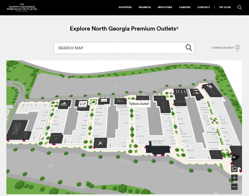Click the Download Map link

click(223, 48)
